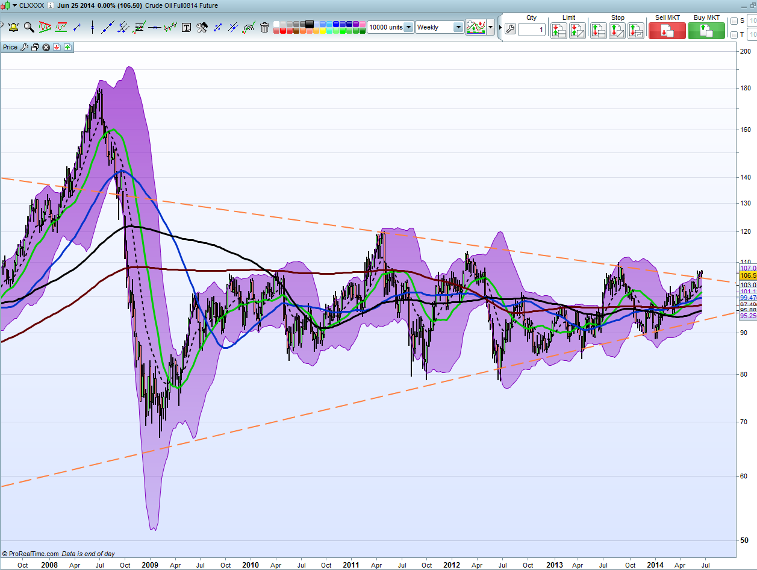Select the Fibonacci arcs tool
Image resolution: width=757 pixels, height=570 pixels.
tap(248, 27)
